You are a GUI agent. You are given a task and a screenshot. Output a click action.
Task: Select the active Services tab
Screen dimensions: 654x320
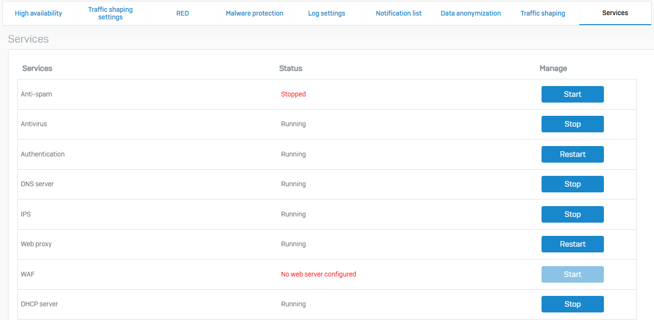coord(615,13)
